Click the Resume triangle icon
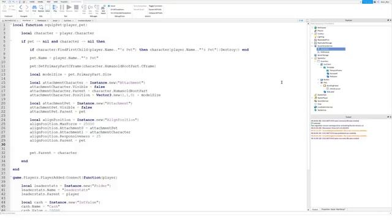 click(69, 8)
